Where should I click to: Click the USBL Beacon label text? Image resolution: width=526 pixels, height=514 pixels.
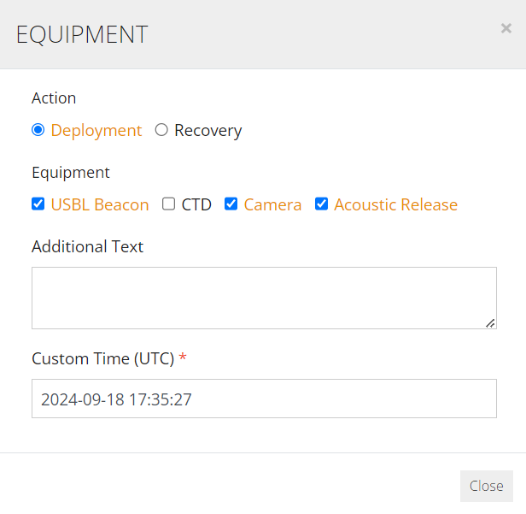pos(100,204)
